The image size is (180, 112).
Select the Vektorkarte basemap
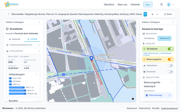click(x=164, y=38)
